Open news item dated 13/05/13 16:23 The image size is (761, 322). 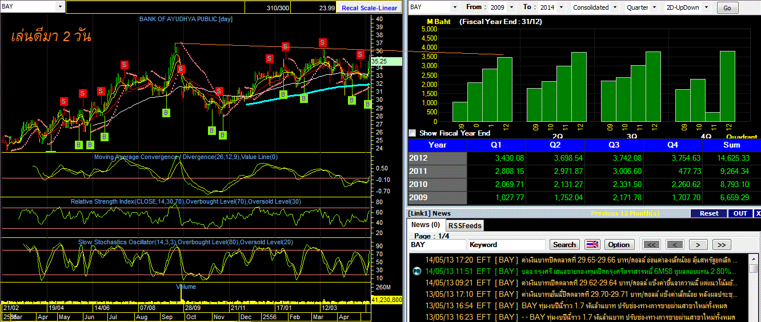pos(580,317)
